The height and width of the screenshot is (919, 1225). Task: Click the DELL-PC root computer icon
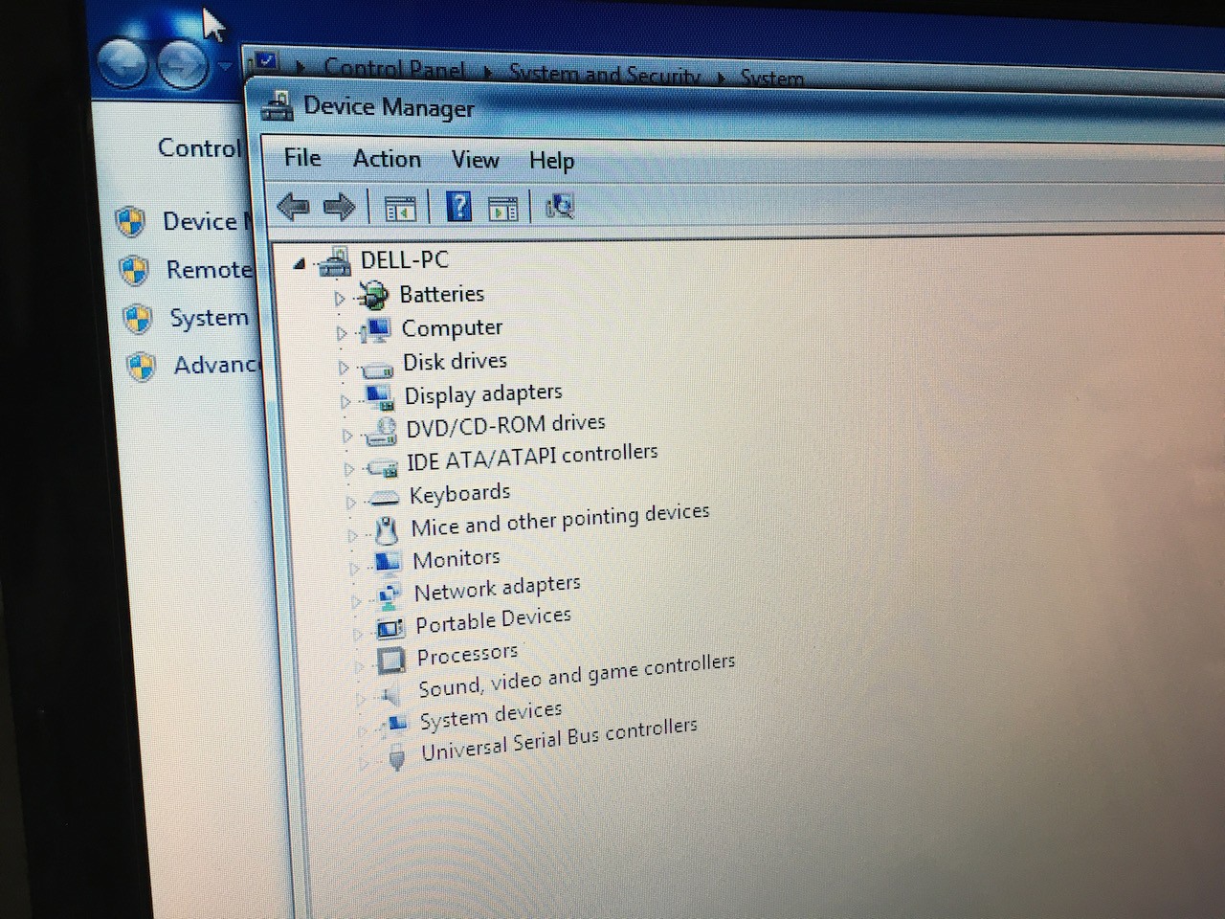point(335,260)
